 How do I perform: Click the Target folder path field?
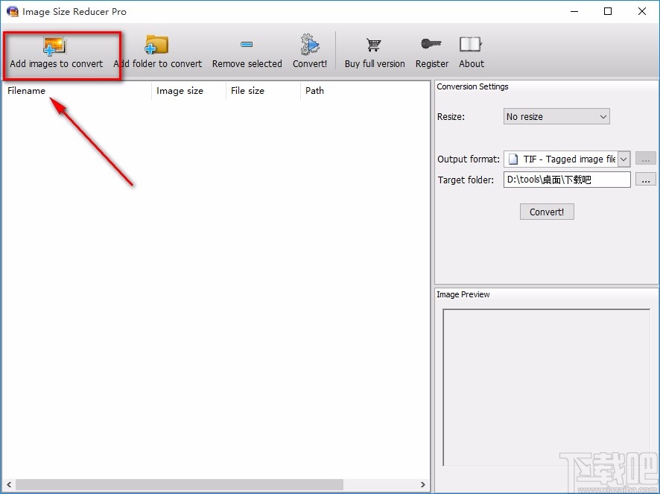(x=567, y=180)
